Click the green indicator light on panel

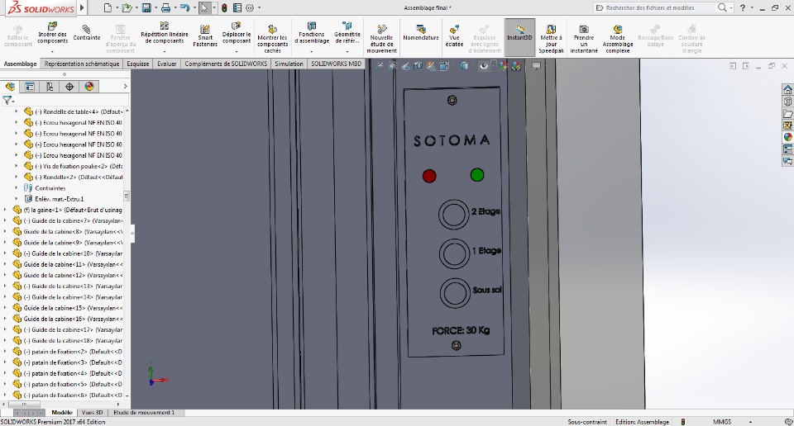[477, 175]
